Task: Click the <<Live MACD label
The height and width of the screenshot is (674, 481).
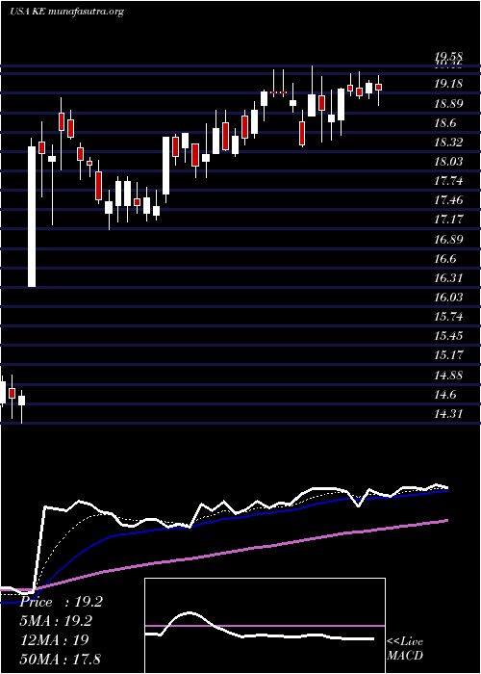Action: point(405,649)
